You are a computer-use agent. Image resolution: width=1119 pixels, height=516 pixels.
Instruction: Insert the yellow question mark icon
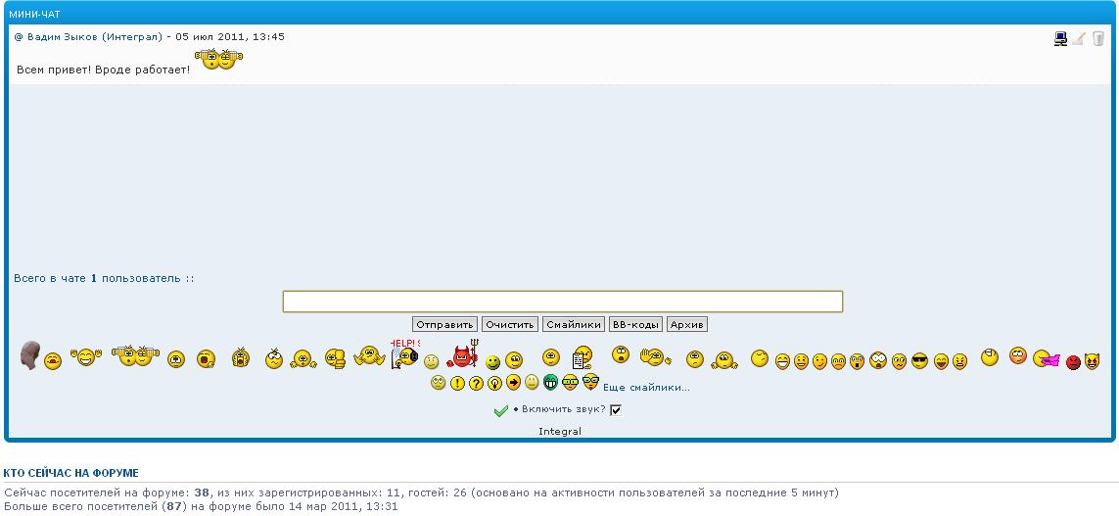tap(476, 383)
